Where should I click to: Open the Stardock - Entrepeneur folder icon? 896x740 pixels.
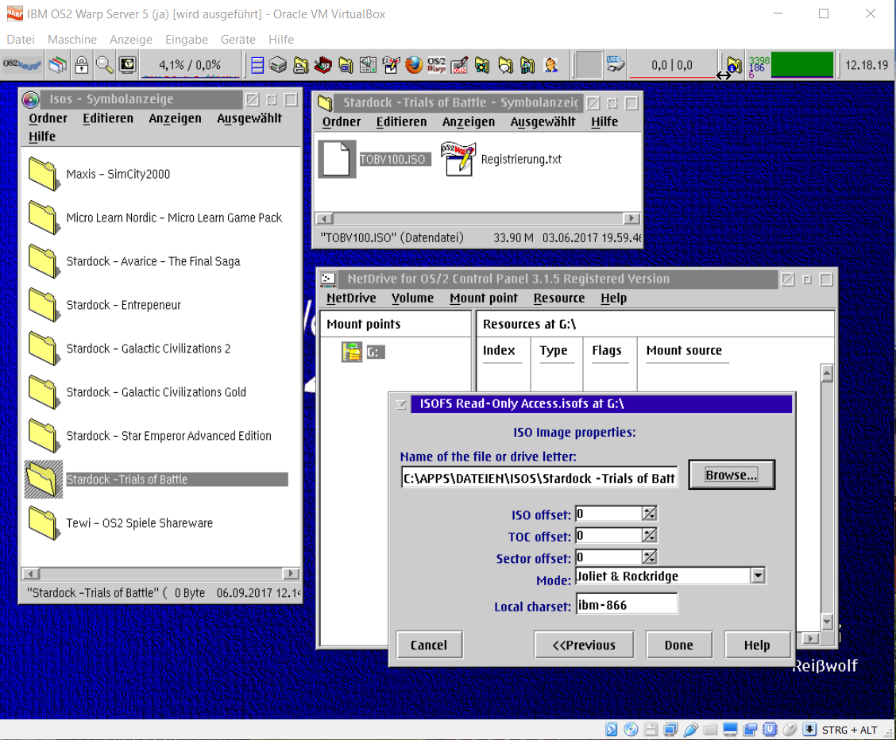pyautogui.click(x=44, y=304)
